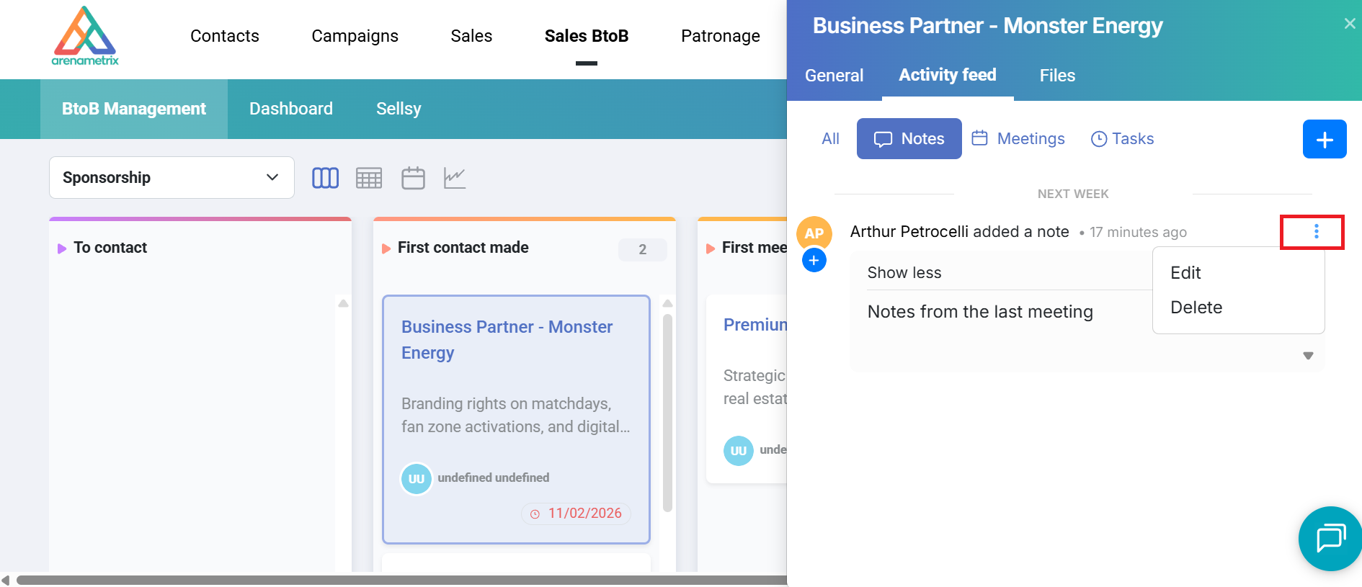Open the calendar view icon
Image resolution: width=1362 pixels, height=587 pixels.
(413, 178)
